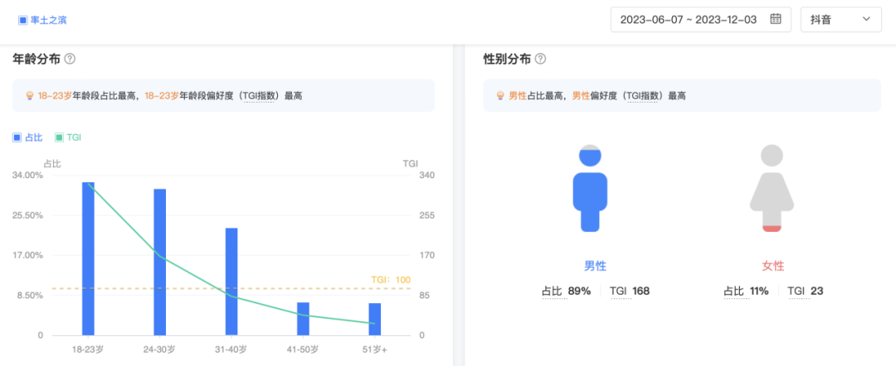Click the male 占比 89% value
This screenshot has width=896, height=366.
pos(578,291)
